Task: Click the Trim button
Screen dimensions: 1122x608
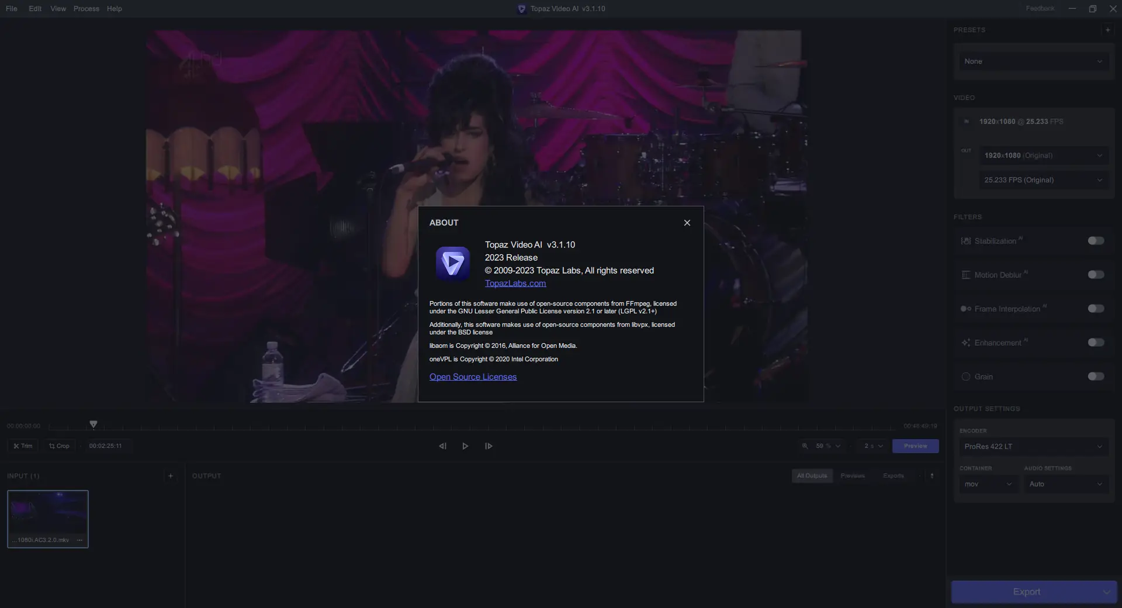Action: click(x=23, y=446)
